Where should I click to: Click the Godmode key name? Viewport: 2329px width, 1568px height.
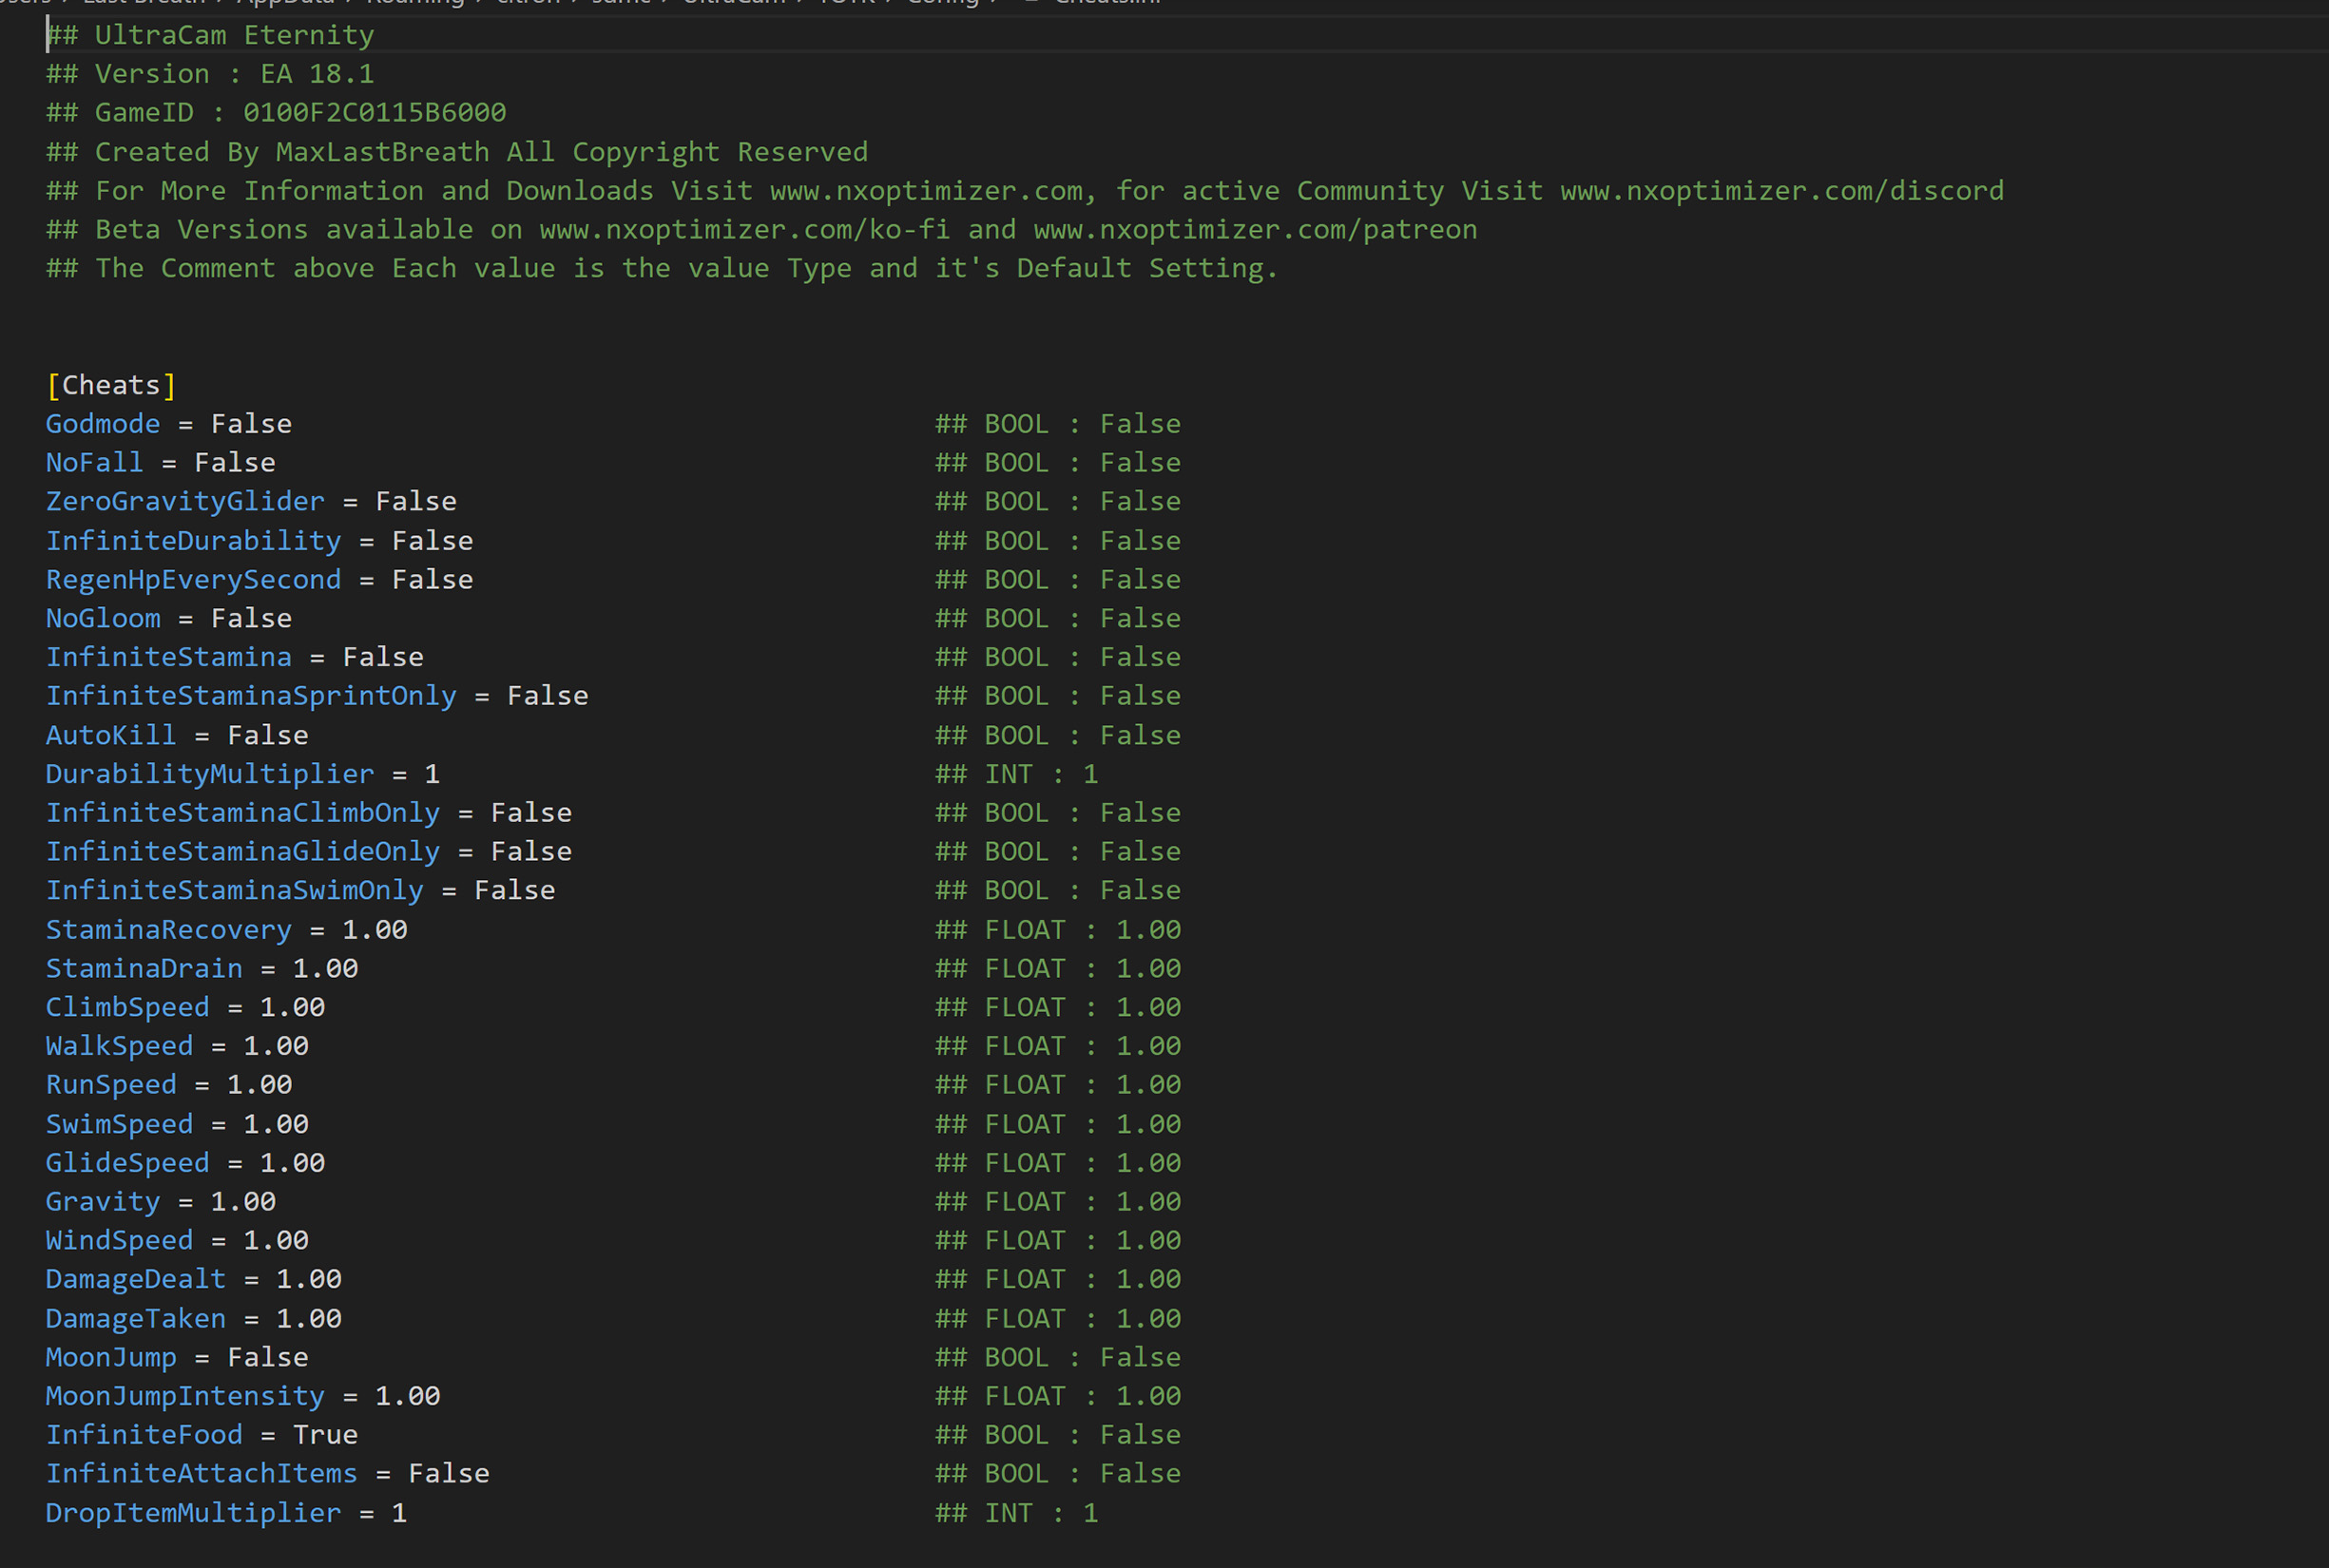[x=103, y=424]
